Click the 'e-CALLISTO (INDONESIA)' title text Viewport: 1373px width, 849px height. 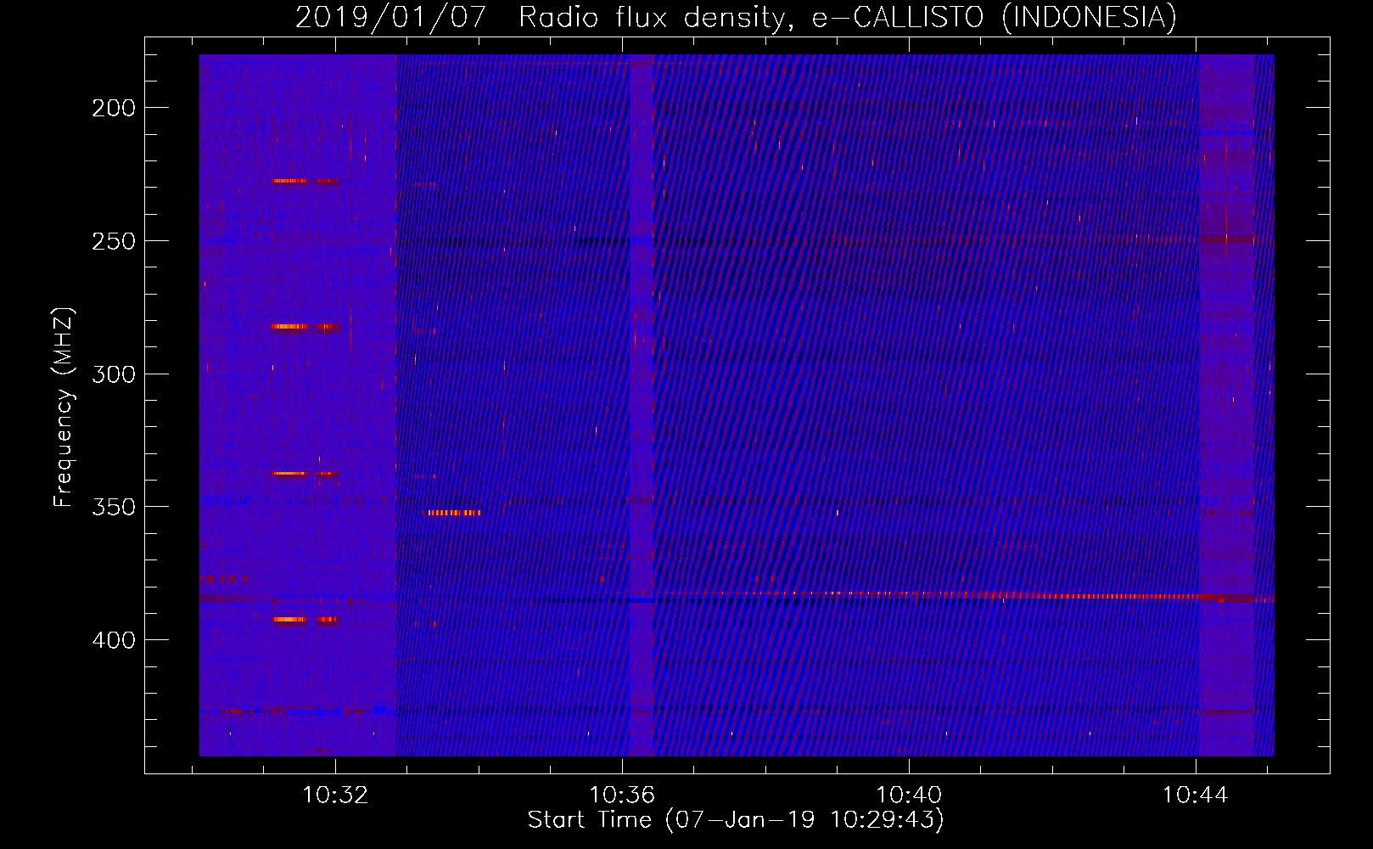point(994,17)
